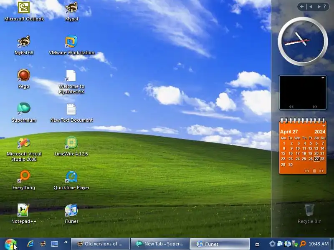334x250 pixels.
Task: Open sidebar help question mark
Action: coord(324,7)
